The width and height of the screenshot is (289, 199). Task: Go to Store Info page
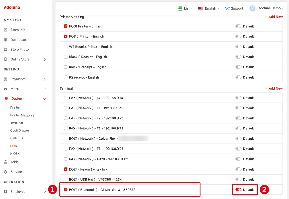(x=18, y=30)
